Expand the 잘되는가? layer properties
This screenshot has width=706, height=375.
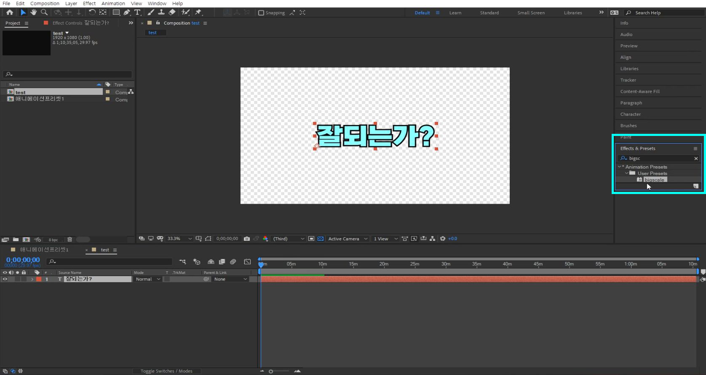[x=32, y=279]
